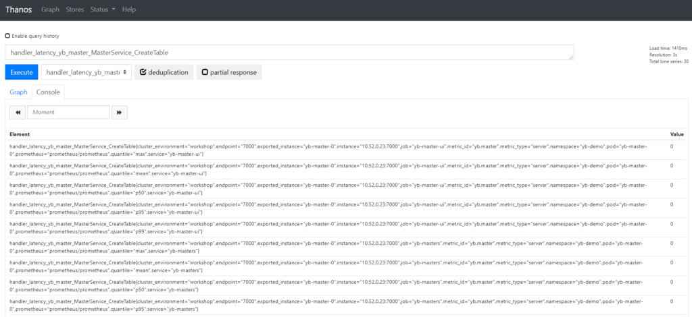Click the Element column header
The height and width of the screenshot is (317, 692).
20,134
